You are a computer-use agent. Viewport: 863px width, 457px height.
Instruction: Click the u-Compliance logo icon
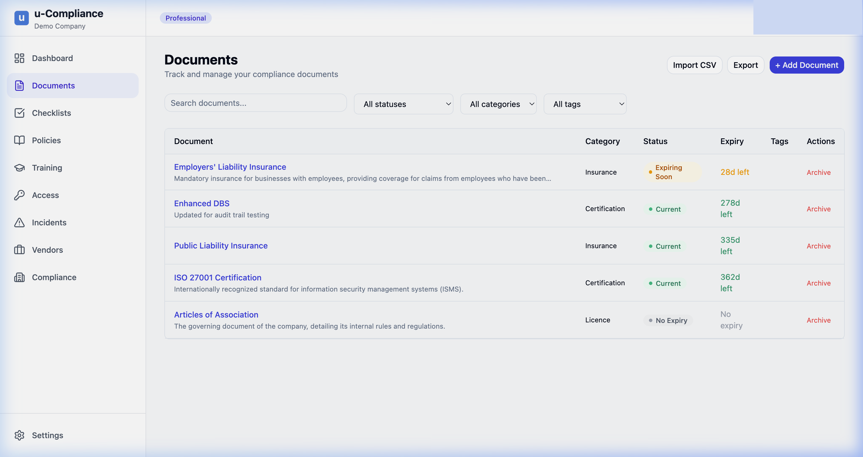21,18
